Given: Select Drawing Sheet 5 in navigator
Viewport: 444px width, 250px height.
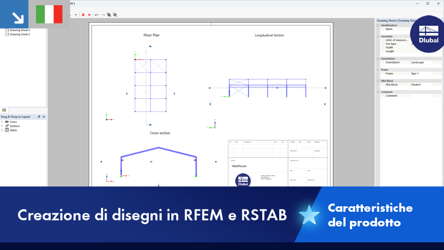Looking at the screenshot, I should (20, 34).
